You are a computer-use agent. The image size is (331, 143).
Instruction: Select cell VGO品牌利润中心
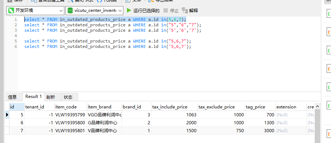click(x=104, y=115)
